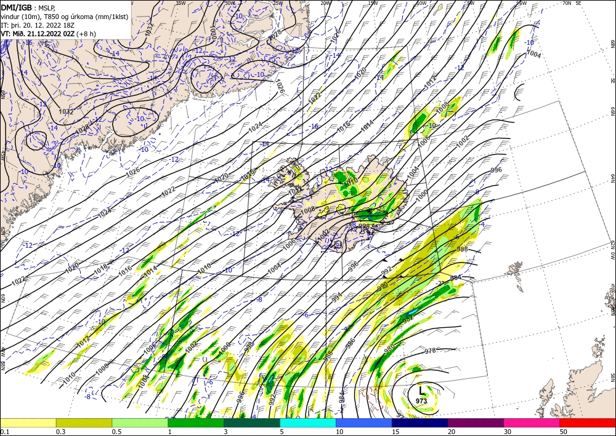This screenshot has height=436, width=616.
Task: Pick the cyan 5–10 mm legend band
Action: (308, 423)
